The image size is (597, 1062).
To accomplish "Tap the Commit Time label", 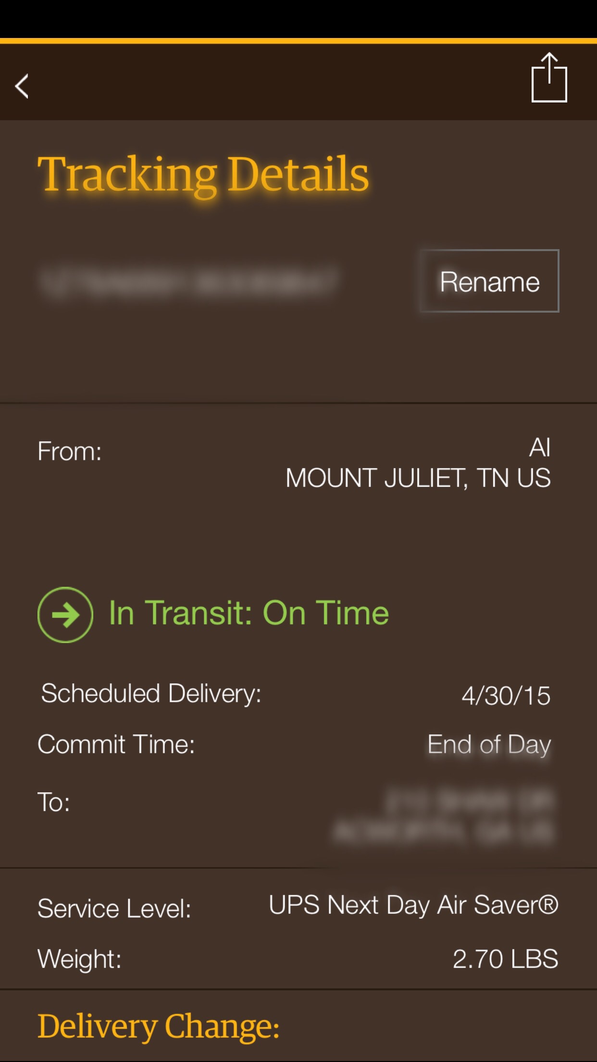I will (x=116, y=745).
